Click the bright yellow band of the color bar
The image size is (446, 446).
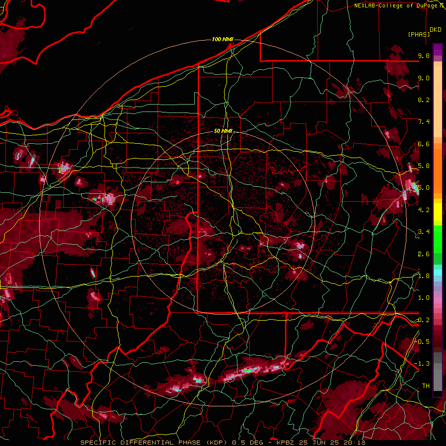(x=438, y=212)
